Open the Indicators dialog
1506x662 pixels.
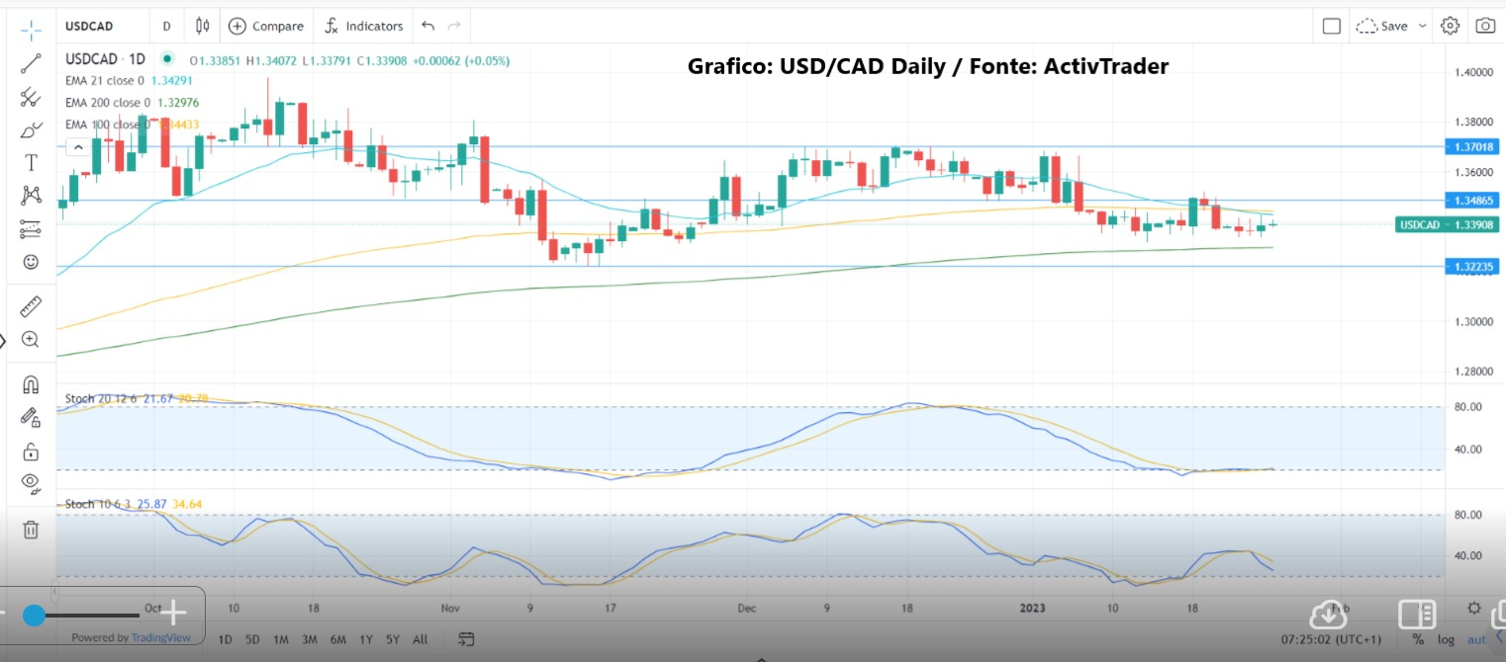coord(364,26)
